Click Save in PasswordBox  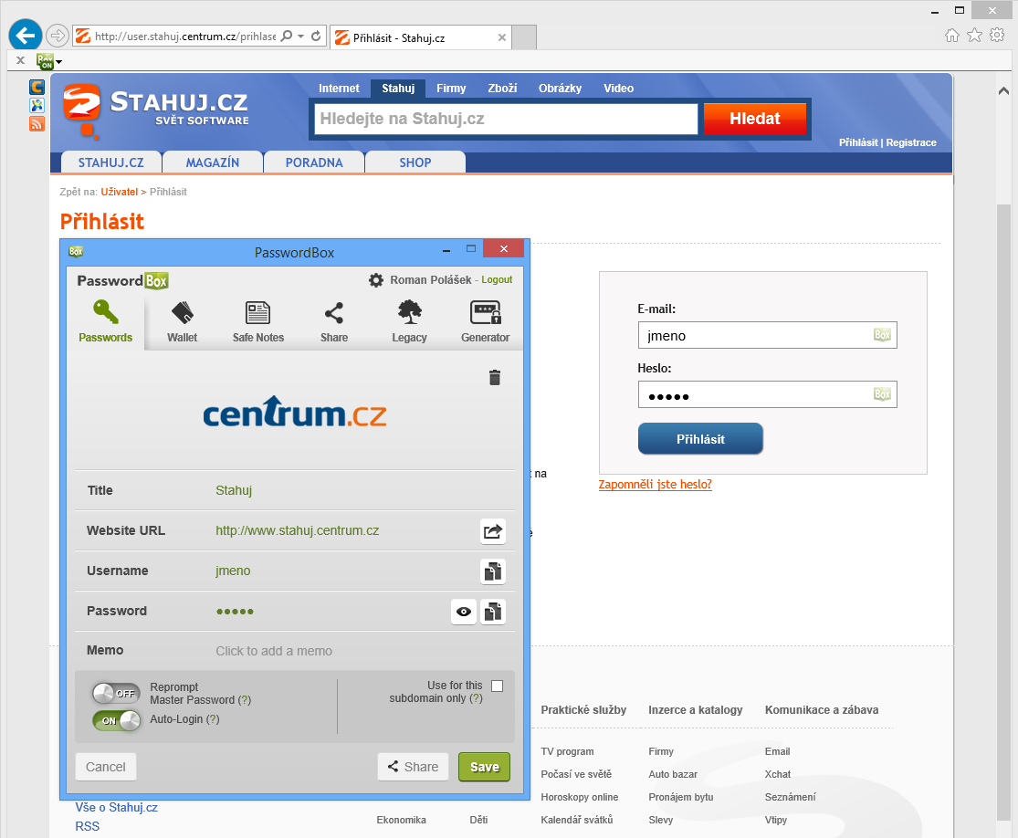tap(484, 767)
